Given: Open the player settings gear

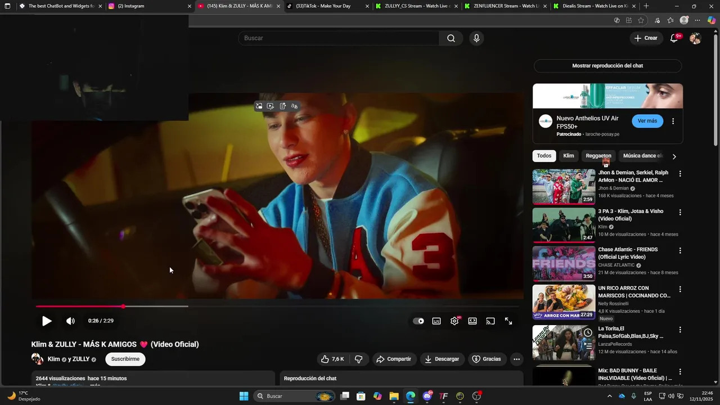Looking at the screenshot, I should [x=454, y=321].
